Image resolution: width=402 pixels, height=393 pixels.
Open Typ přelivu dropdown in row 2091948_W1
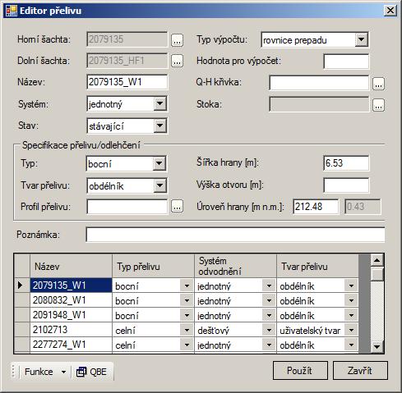(x=187, y=315)
